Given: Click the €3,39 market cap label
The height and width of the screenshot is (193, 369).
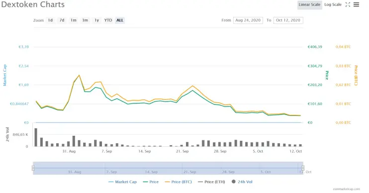Looking at the screenshot, I should (x=23, y=47).
